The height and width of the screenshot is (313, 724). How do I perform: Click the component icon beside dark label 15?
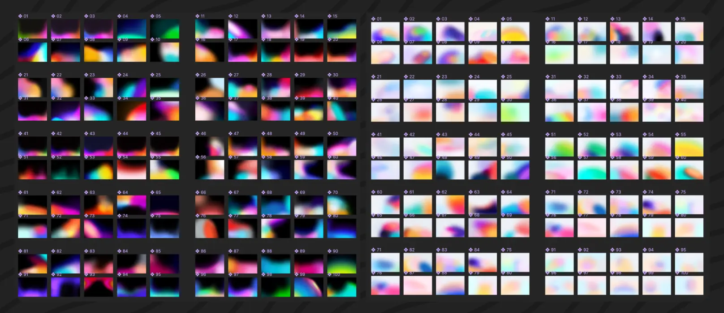pos(329,16)
